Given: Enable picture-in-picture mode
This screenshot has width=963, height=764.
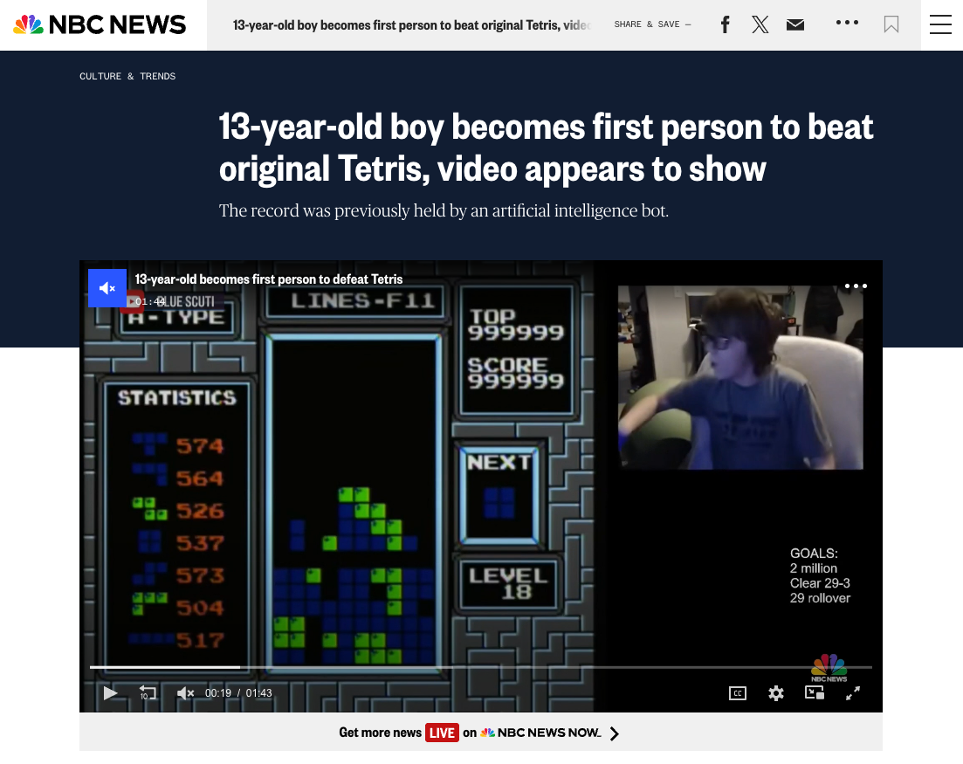Looking at the screenshot, I should [815, 693].
